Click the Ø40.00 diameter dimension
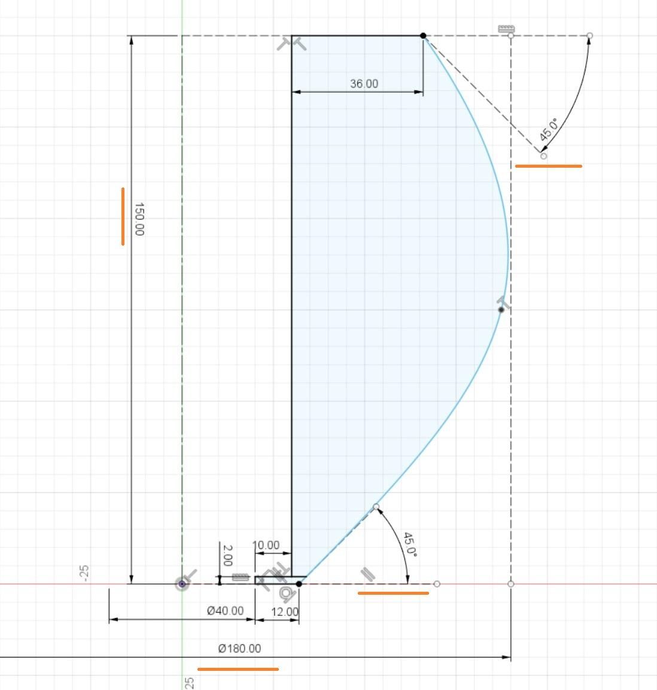 [225, 612]
